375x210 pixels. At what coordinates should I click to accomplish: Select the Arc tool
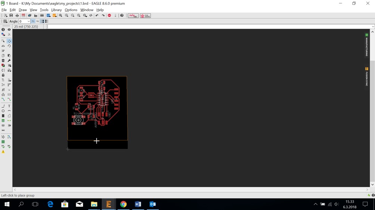coord(9,111)
